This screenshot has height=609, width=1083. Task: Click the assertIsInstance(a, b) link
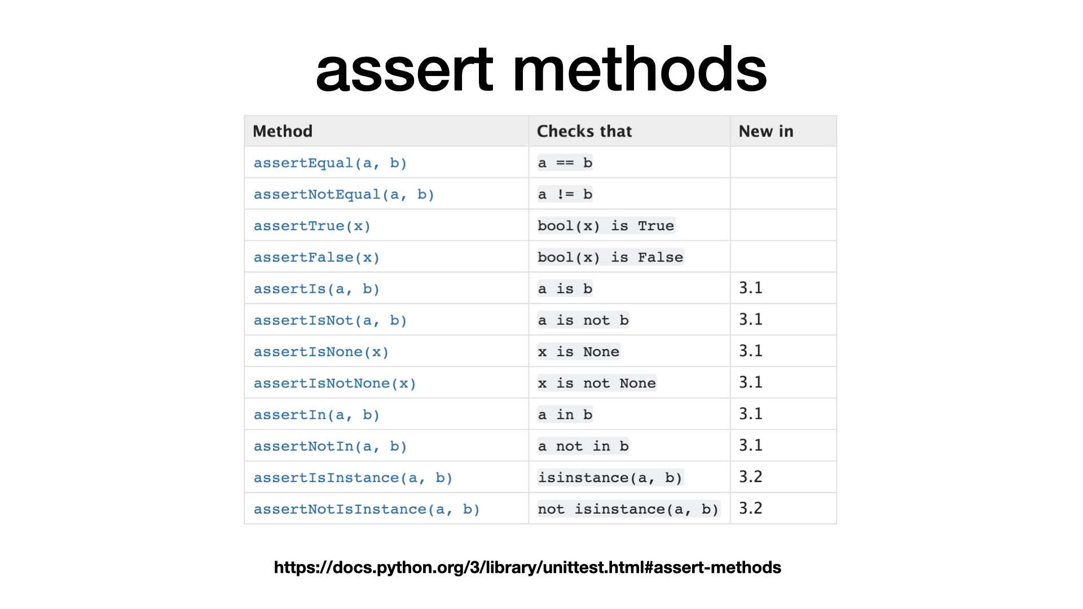click(x=353, y=479)
